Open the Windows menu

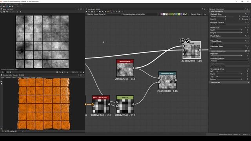pos(16,4)
